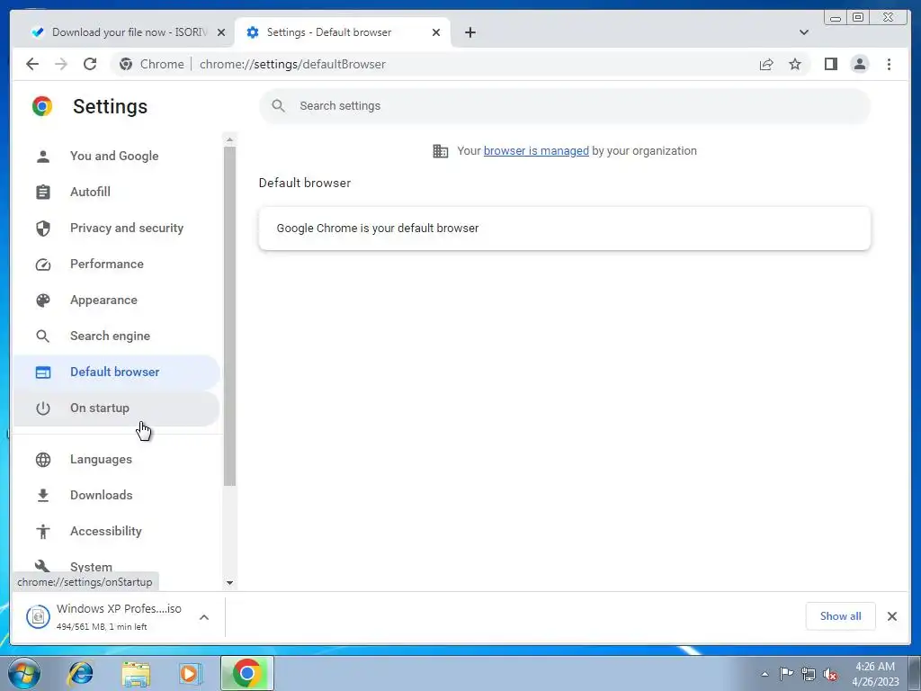
Task: Open the browser is managed link
Action: point(536,151)
